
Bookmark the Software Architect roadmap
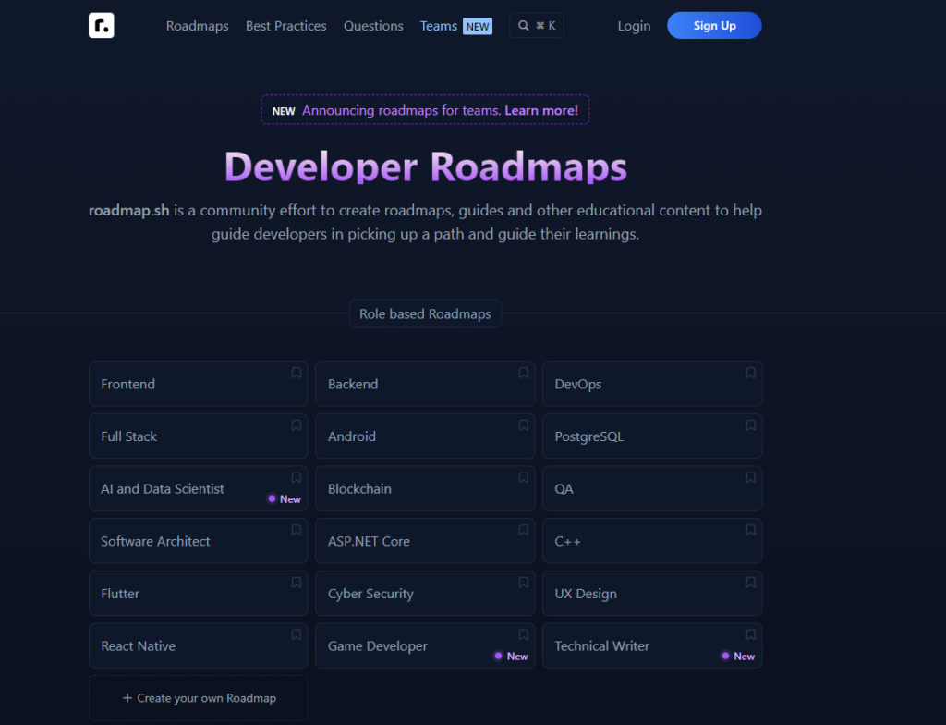[x=297, y=530]
